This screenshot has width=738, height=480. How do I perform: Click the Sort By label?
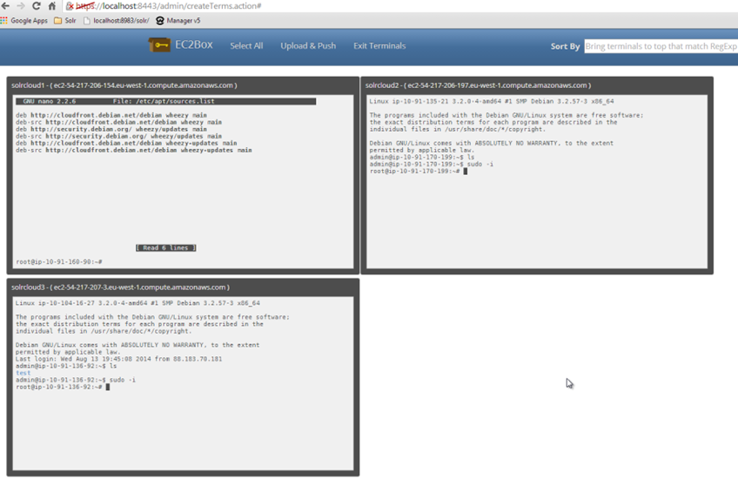coord(565,46)
